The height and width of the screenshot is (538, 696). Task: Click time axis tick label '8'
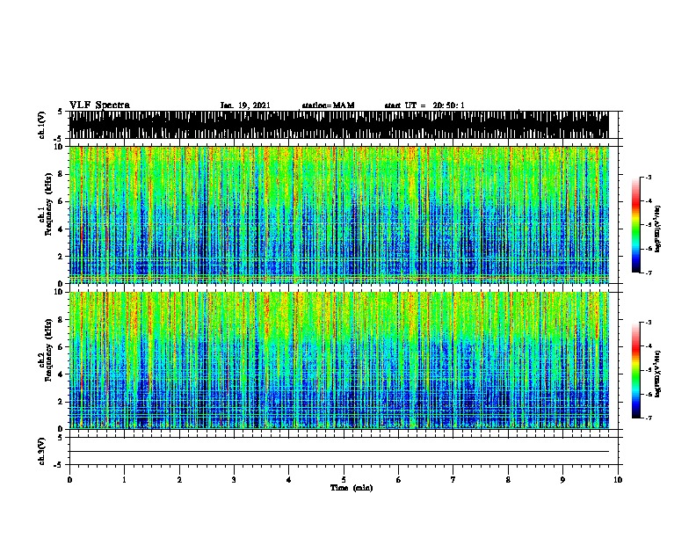[x=508, y=480]
